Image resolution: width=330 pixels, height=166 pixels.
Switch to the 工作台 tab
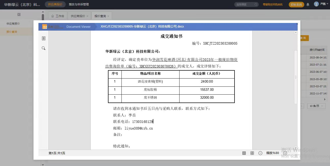58,16
